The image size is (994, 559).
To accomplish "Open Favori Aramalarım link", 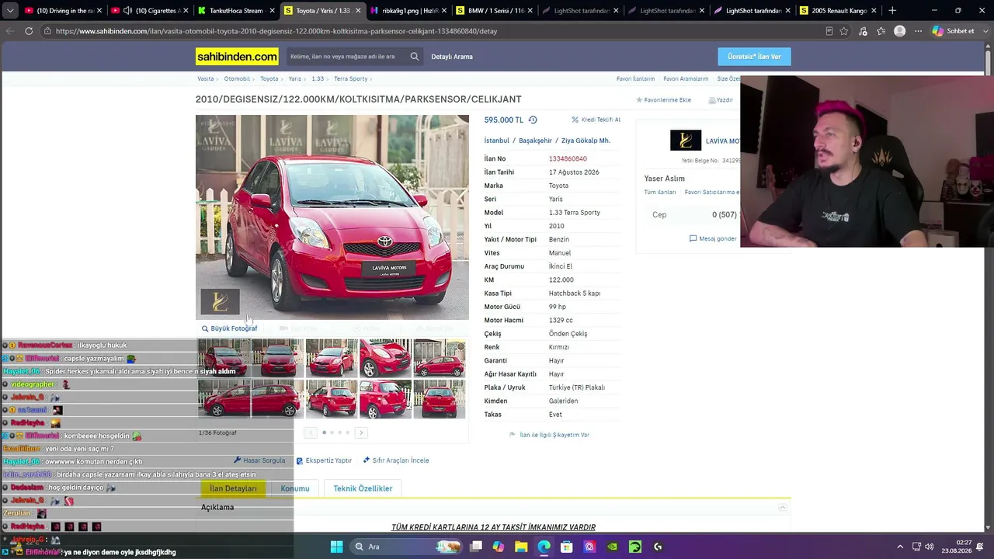I will point(686,79).
